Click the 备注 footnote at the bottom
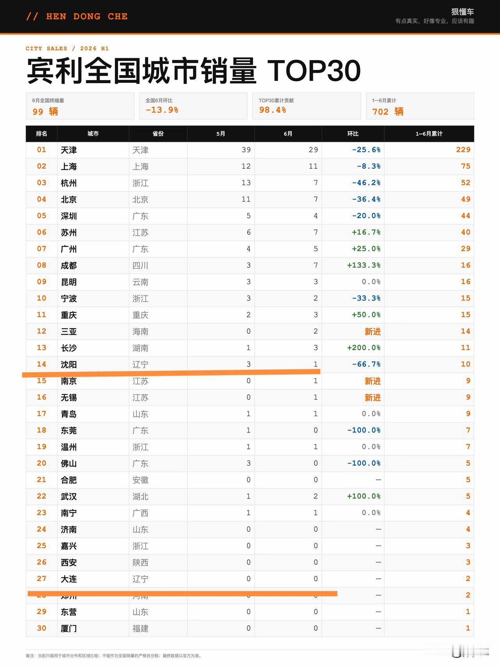 tap(114, 655)
